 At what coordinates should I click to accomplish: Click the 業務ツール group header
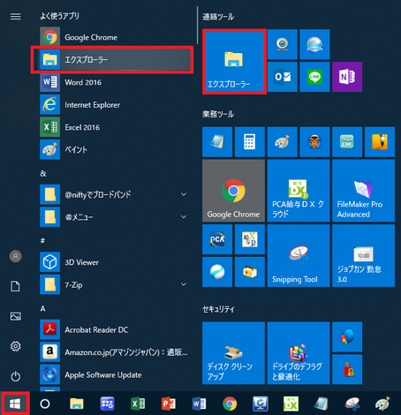[218, 114]
